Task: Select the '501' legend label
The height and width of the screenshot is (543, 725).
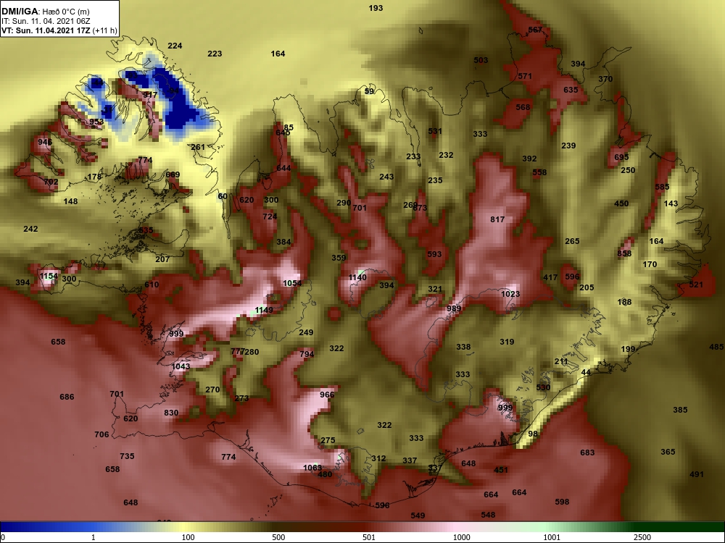Action: click(x=369, y=537)
